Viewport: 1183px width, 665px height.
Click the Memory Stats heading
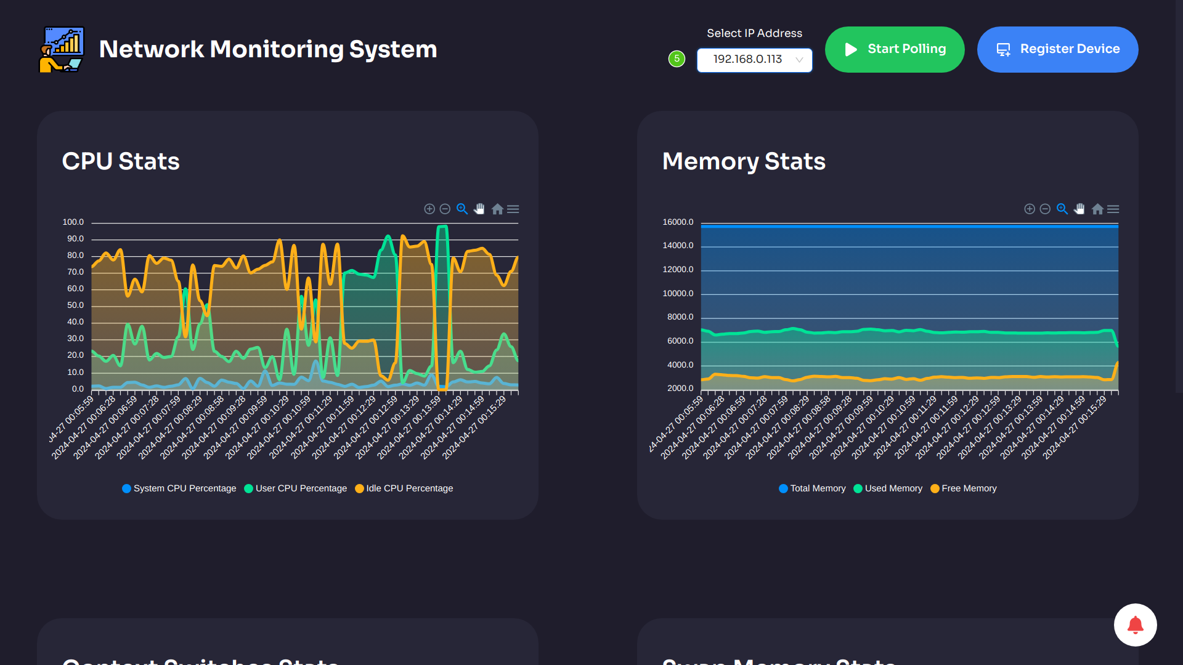point(744,161)
